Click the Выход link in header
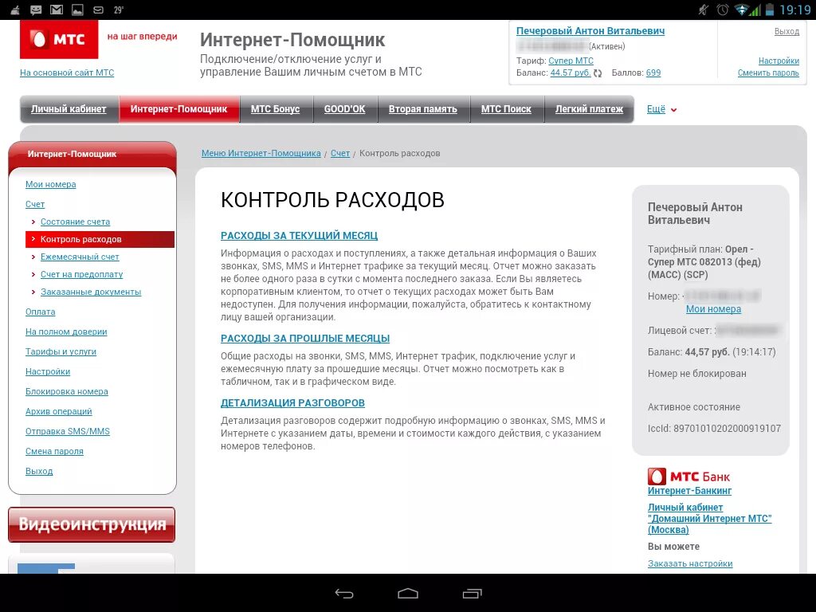Viewport: 816px width, 612px height. [787, 31]
